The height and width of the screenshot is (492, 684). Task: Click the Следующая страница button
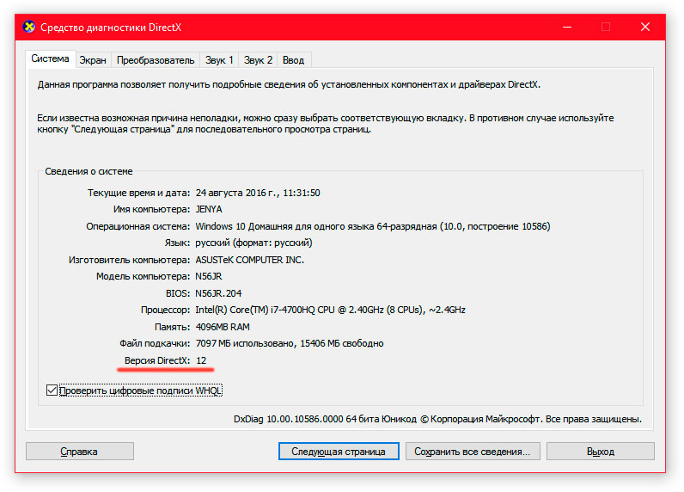[x=339, y=451]
